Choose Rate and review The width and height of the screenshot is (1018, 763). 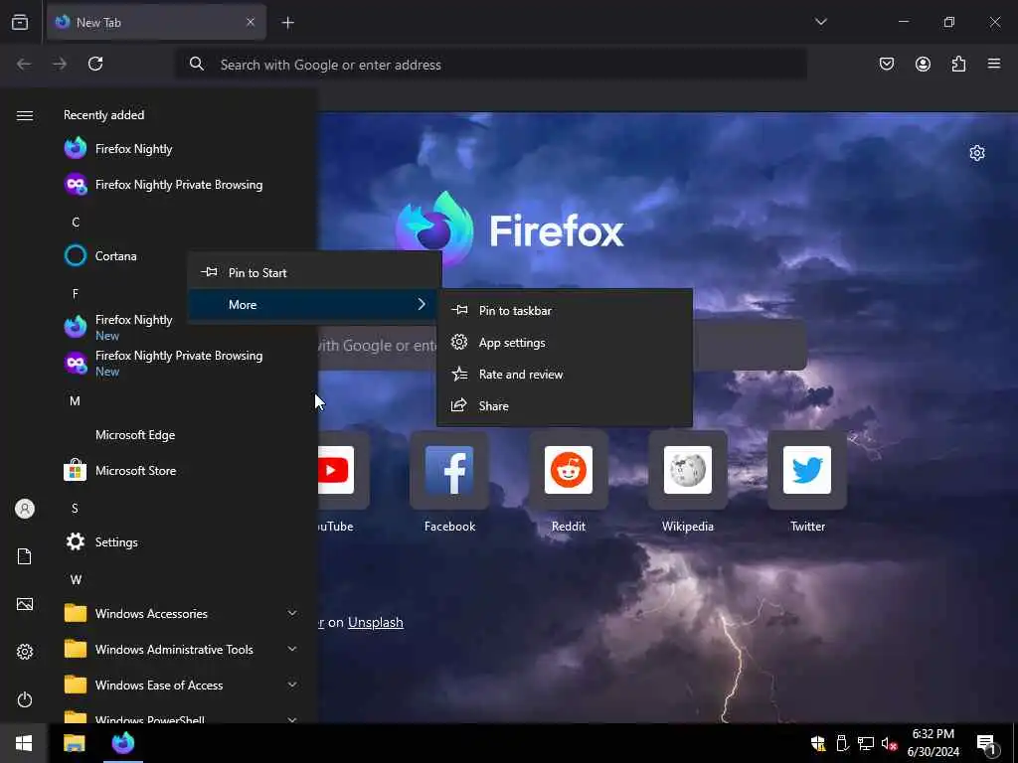tap(565, 374)
